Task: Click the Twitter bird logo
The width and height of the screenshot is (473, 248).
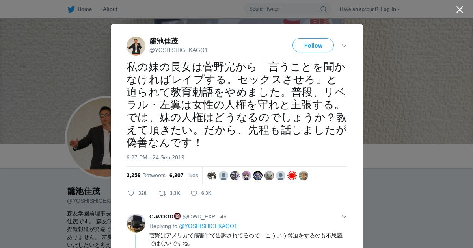Action: click(x=71, y=9)
